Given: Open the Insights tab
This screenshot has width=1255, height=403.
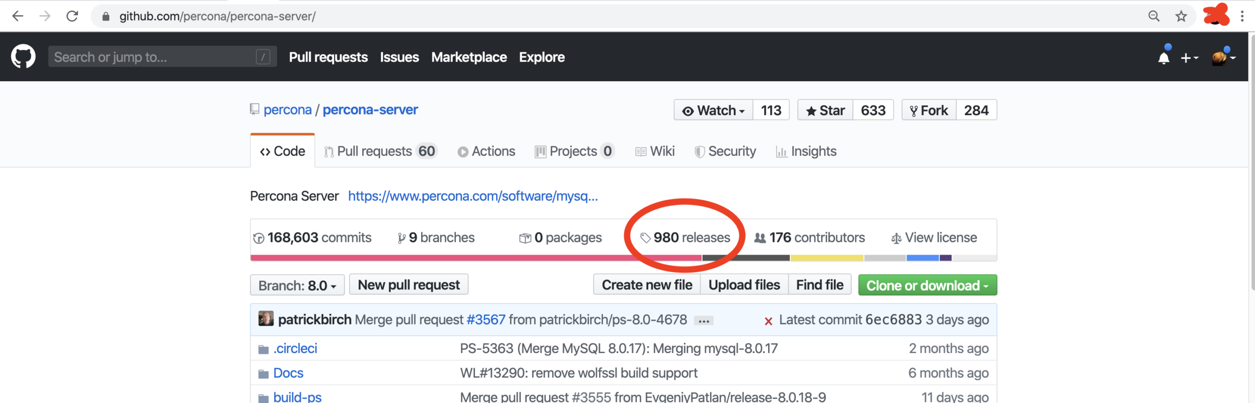Looking at the screenshot, I should pos(806,151).
